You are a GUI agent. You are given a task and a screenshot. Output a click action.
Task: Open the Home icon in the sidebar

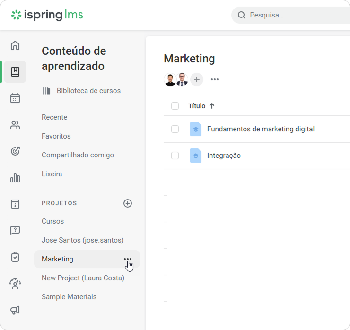pos(15,45)
